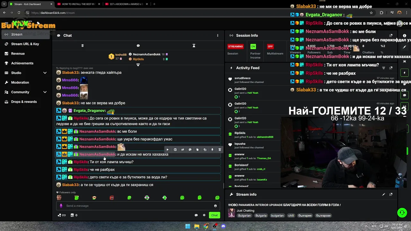Viewport: 411px width, 231px height.
Task: Delete the message using toolbar trash icon
Action: (x=220, y=150)
